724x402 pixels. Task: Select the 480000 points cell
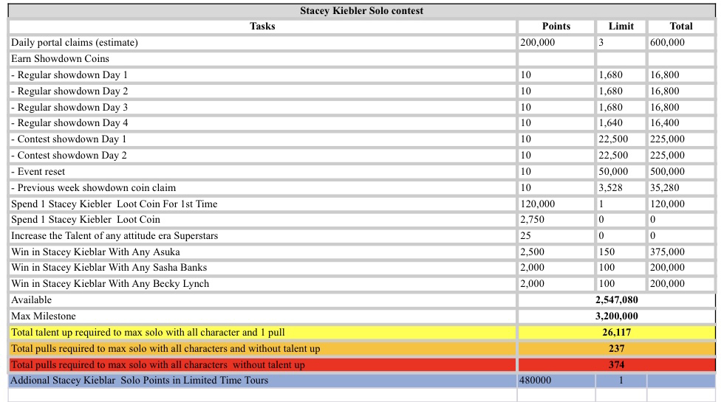coord(556,381)
